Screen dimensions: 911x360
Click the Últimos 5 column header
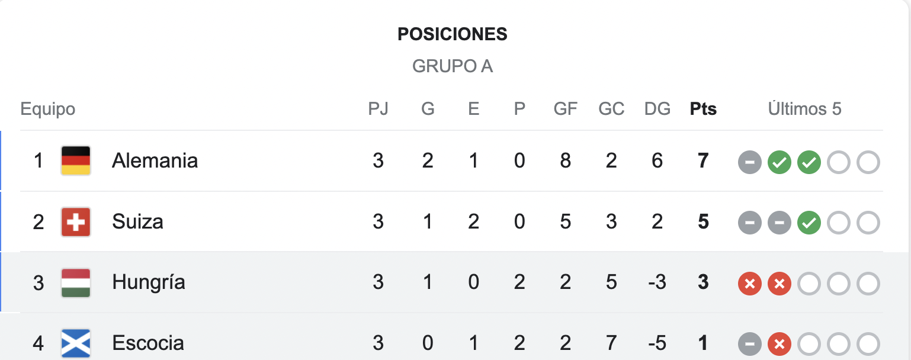805,109
